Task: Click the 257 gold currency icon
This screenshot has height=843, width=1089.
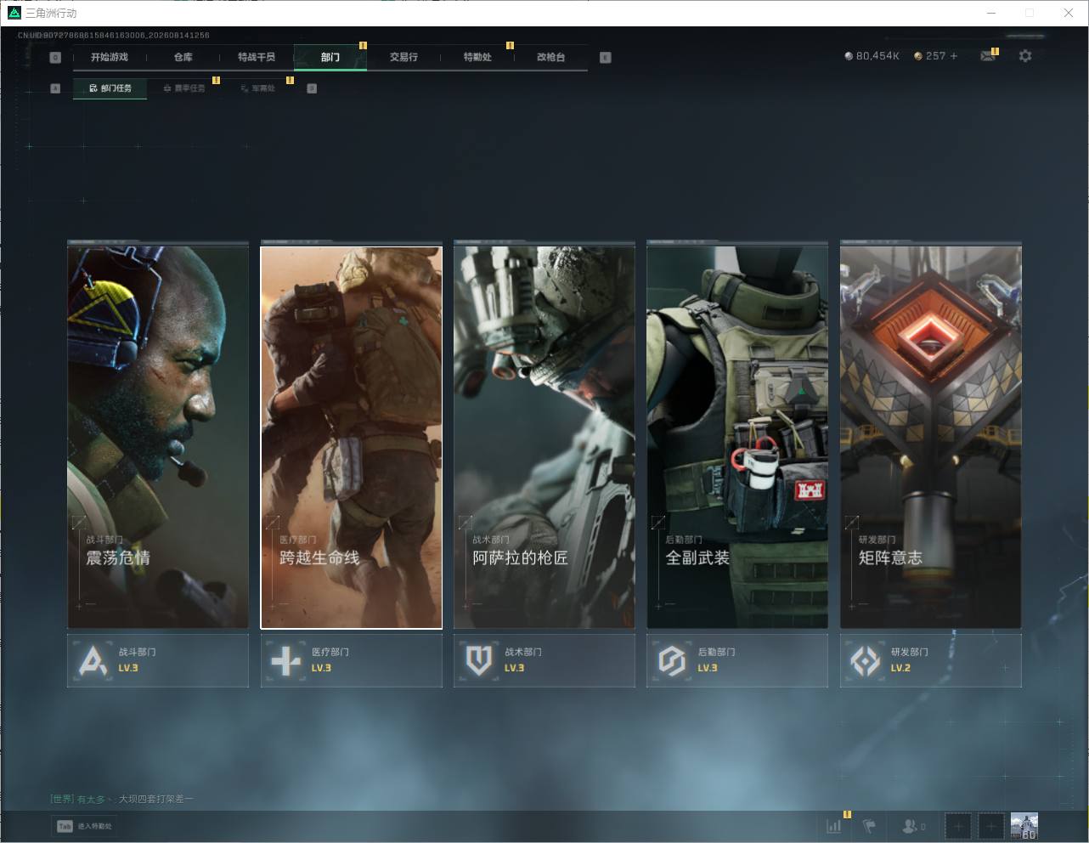Action: pos(918,56)
